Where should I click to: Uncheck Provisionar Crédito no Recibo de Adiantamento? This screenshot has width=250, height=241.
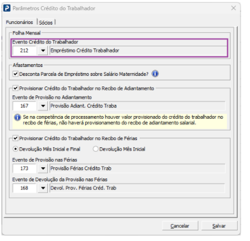[x=16, y=88]
